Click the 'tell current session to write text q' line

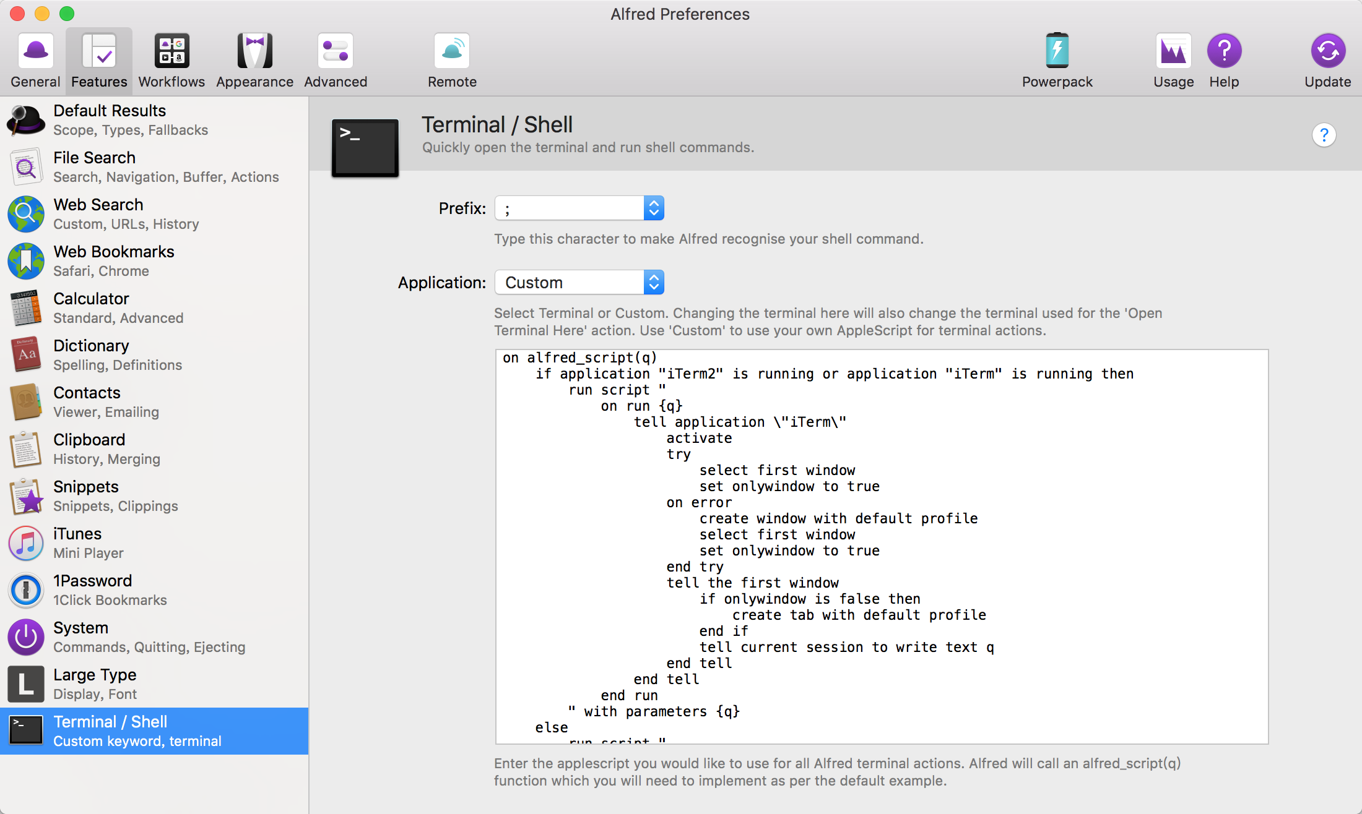coord(847,647)
